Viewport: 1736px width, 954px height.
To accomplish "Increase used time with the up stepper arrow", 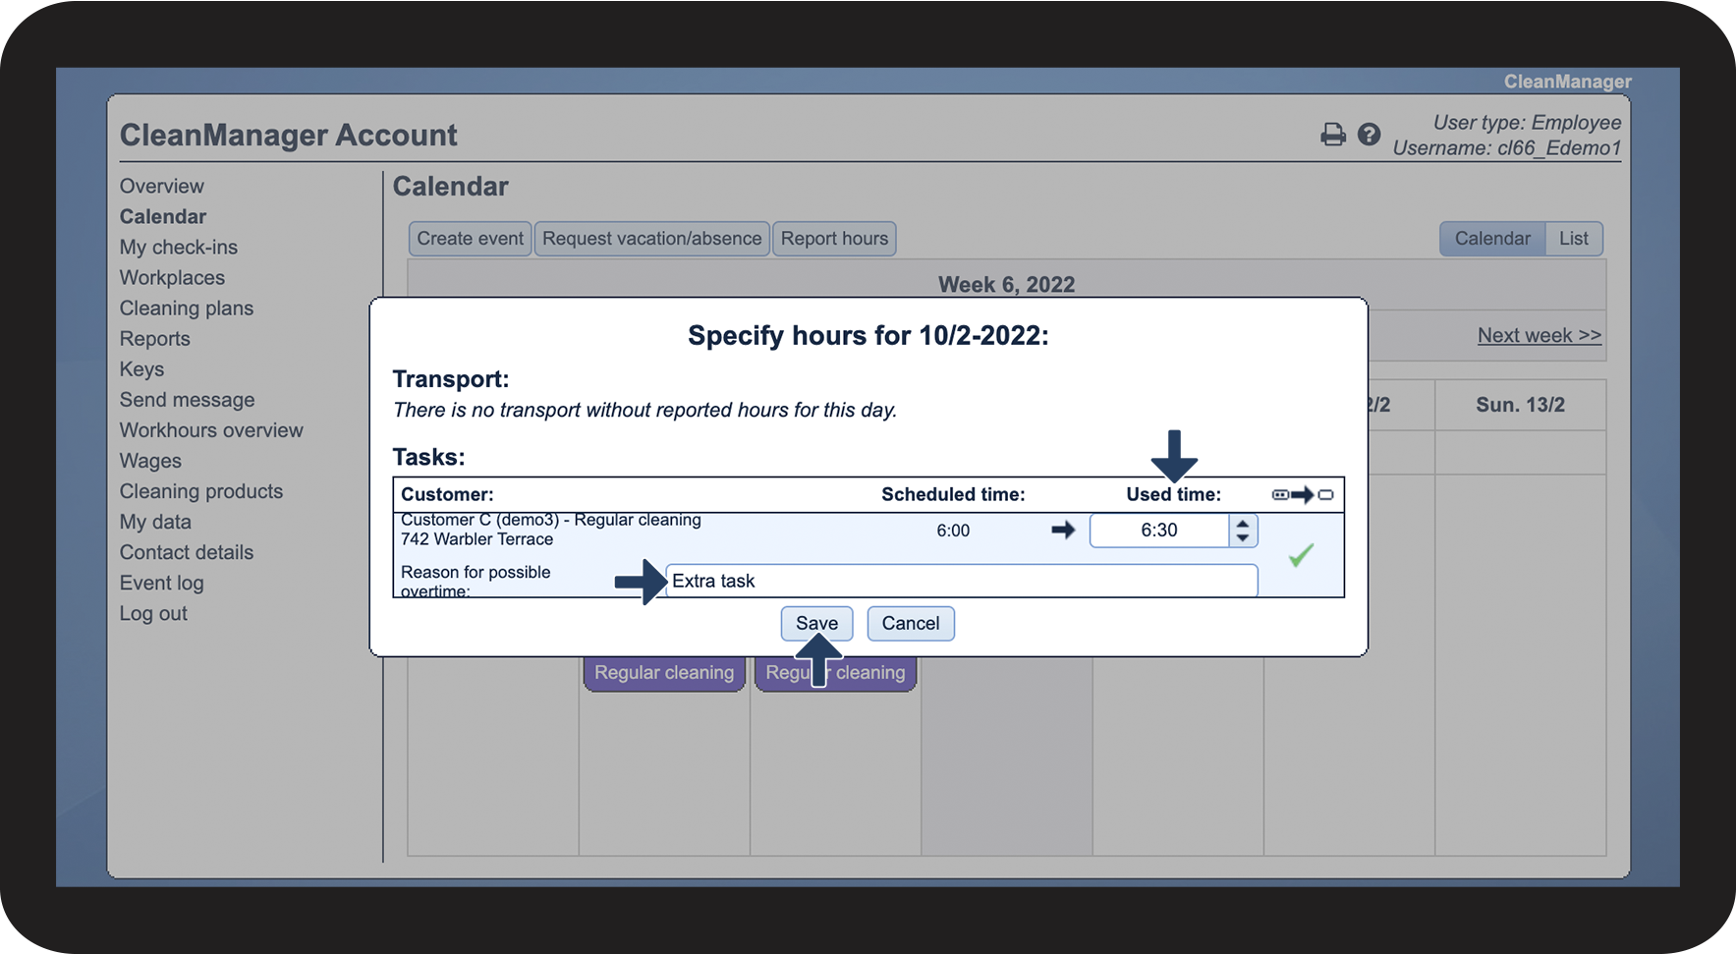I will pos(1243,524).
